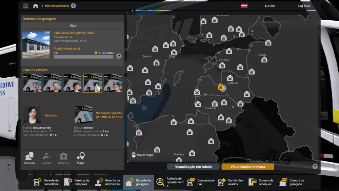Open help next to Minhas Garagens
The width and height of the screenshot is (339, 191).
click(74, 6)
